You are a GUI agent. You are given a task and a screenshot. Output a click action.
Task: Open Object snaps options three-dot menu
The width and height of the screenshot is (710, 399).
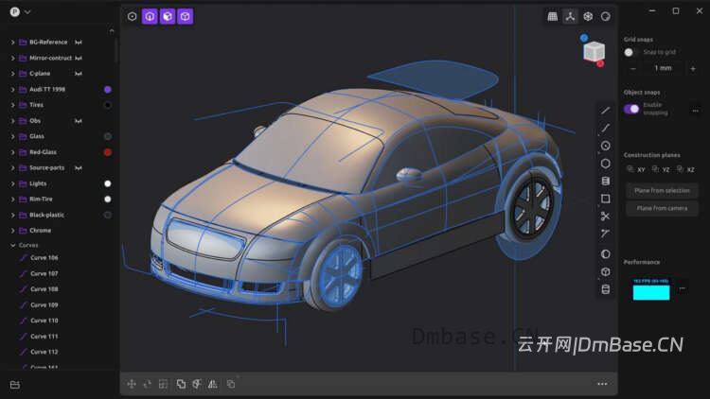tap(695, 111)
